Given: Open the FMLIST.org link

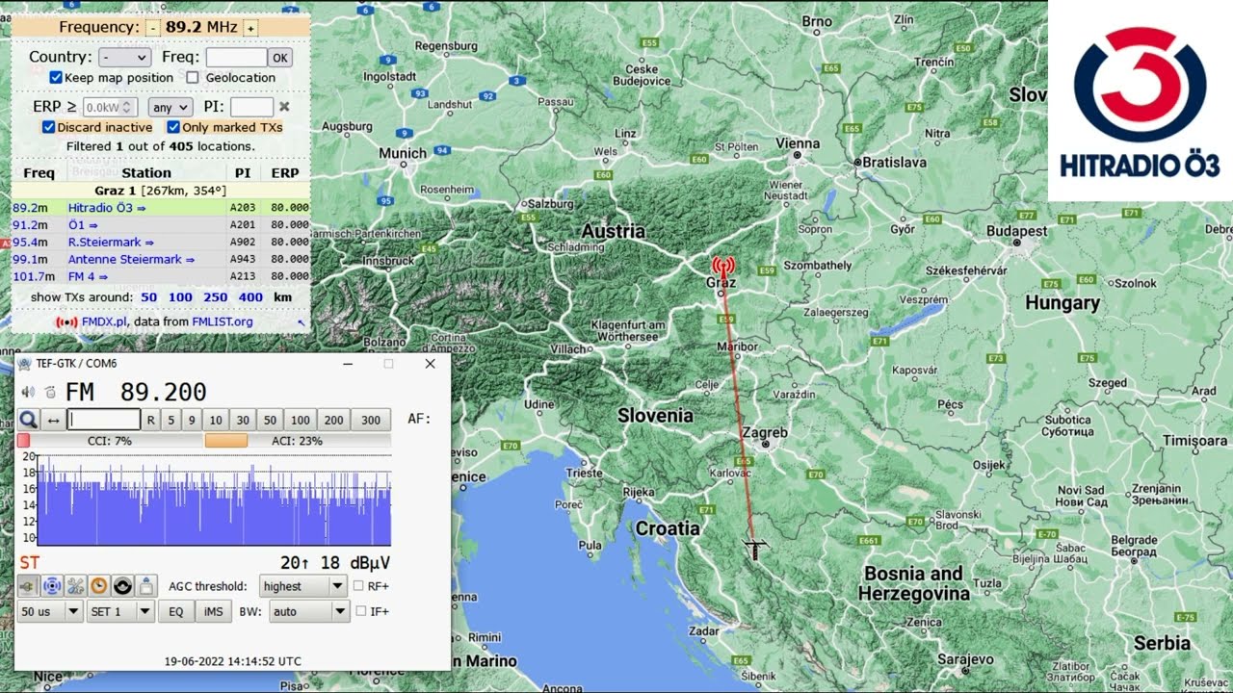Looking at the screenshot, I should pos(223,321).
